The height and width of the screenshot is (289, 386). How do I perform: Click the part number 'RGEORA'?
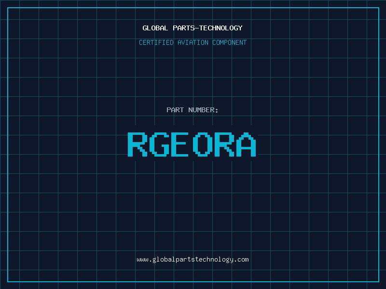pyautogui.click(x=192, y=144)
